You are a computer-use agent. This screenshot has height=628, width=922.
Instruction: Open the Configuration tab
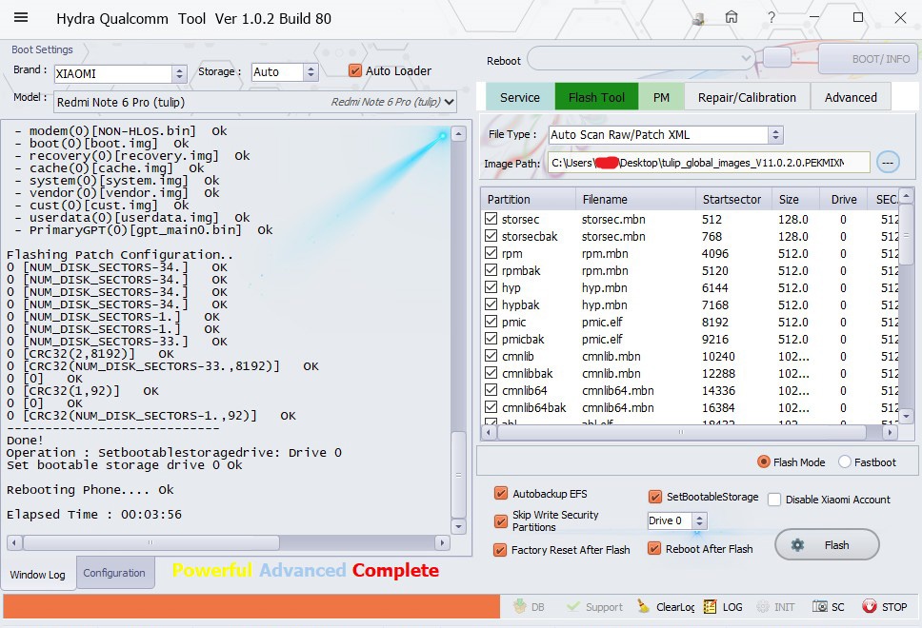coord(114,573)
